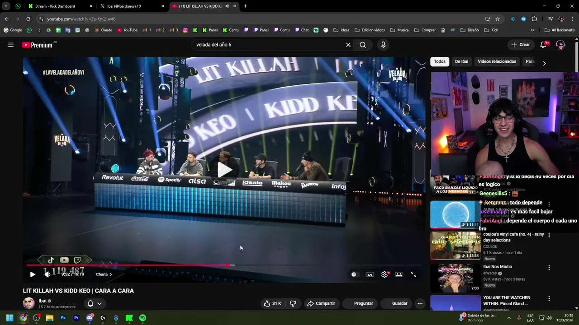Open options for YOU ARE THE WATCHER video
This screenshot has width=579, height=325.
coord(549,299)
